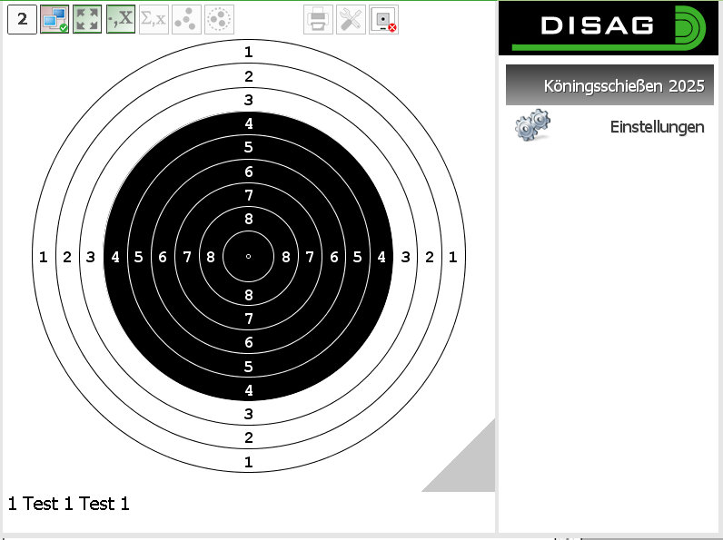
Task: Click the lane number 2 button
Action: point(23,20)
